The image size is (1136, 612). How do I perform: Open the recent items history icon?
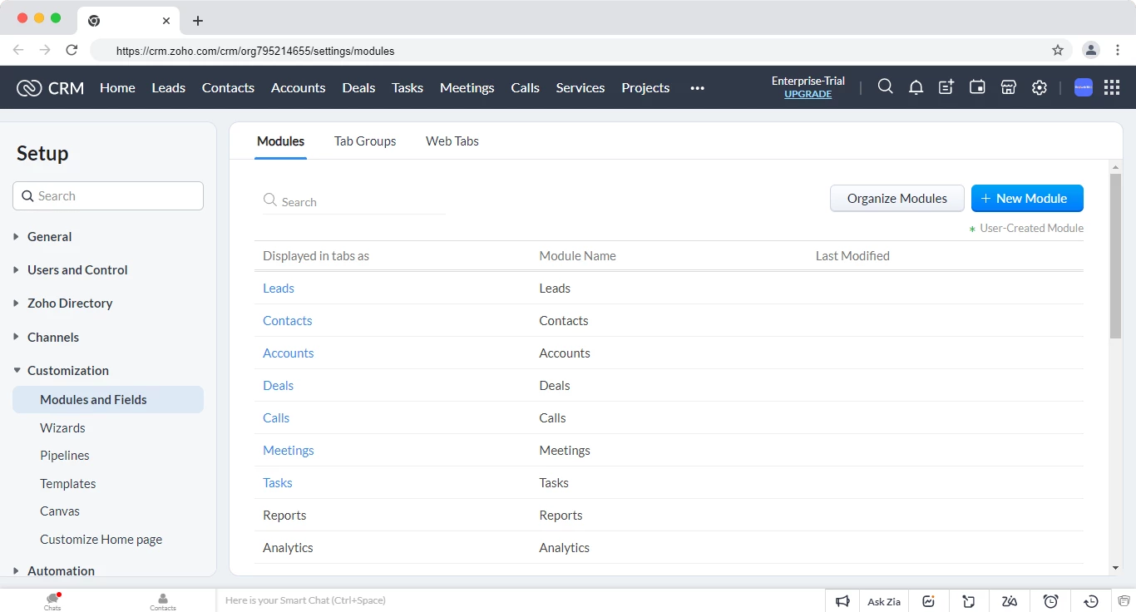point(1091,601)
